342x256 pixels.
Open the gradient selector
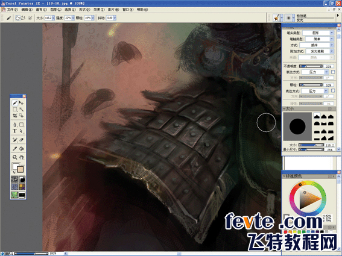[22, 180]
